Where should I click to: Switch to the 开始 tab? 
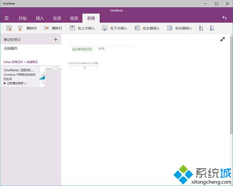pyautogui.click(x=23, y=18)
